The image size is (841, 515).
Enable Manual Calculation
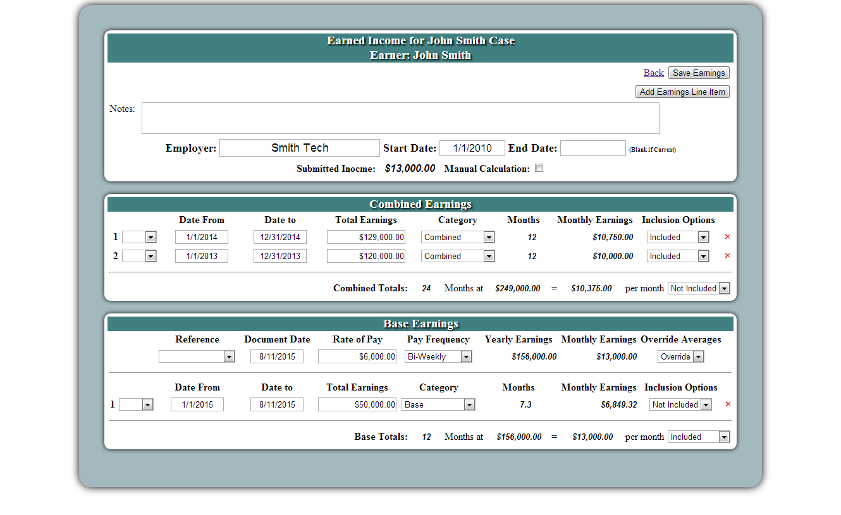click(539, 167)
